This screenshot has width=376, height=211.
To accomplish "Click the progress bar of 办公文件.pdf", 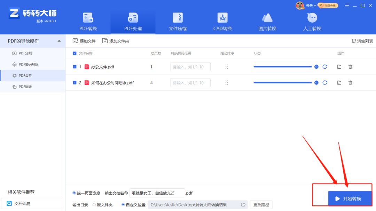I will point(282,67).
